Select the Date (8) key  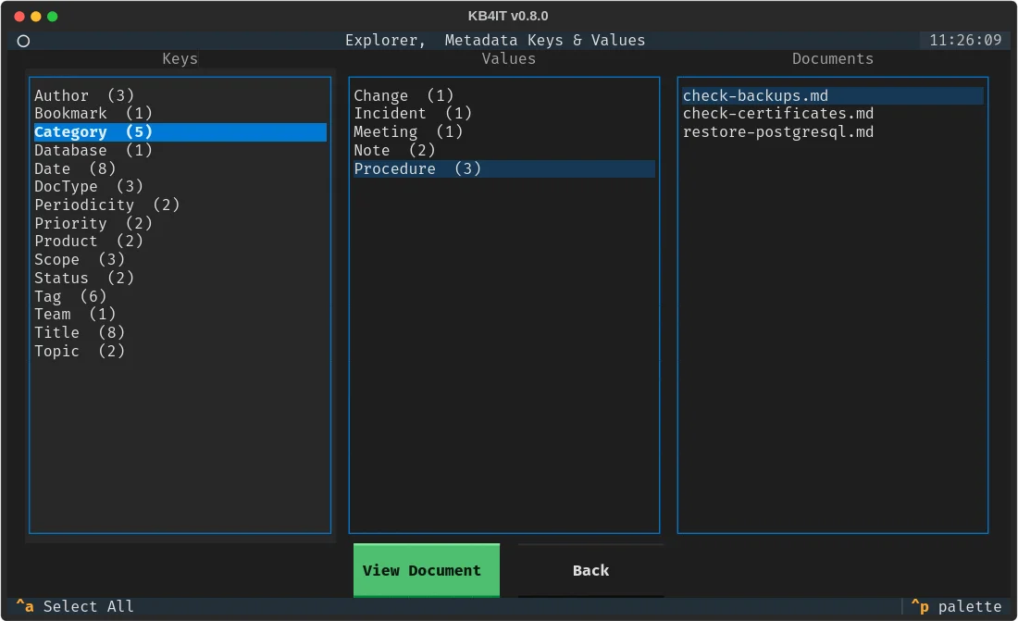(x=180, y=168)
